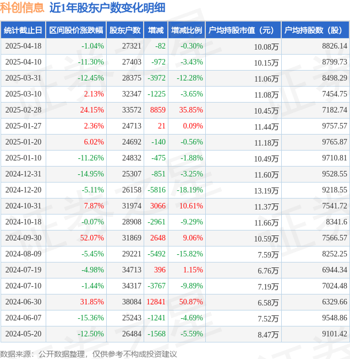Click the 股东户数 column header
350x359 pixels.
[x=125, y=30]
